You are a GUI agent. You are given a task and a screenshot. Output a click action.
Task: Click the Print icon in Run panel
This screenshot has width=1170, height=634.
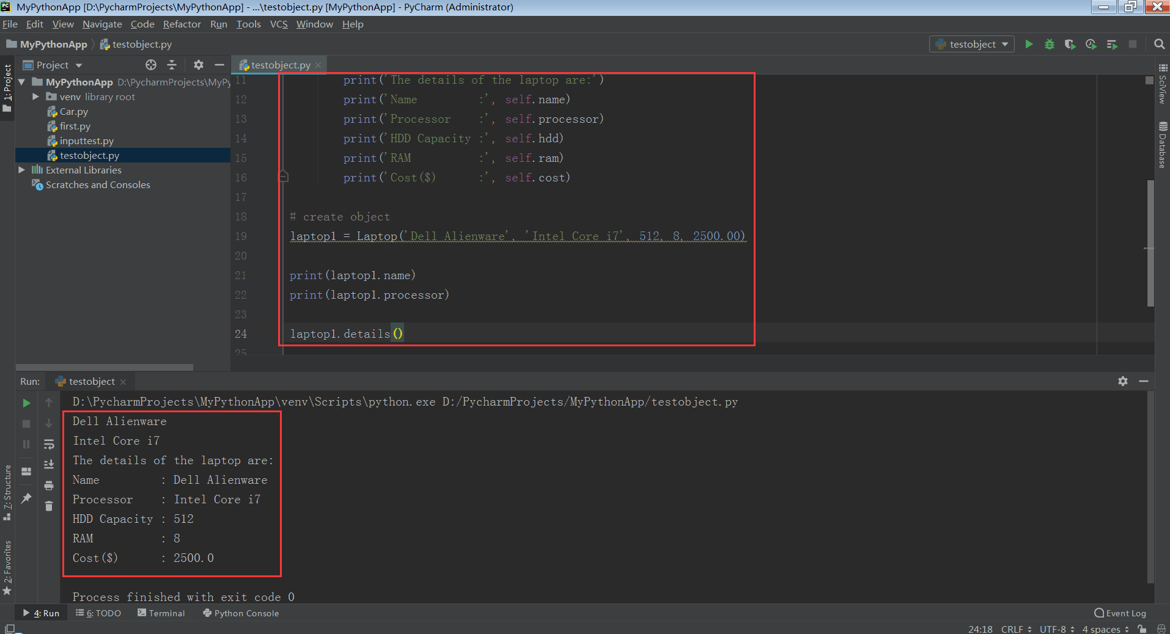coord(49,486)
